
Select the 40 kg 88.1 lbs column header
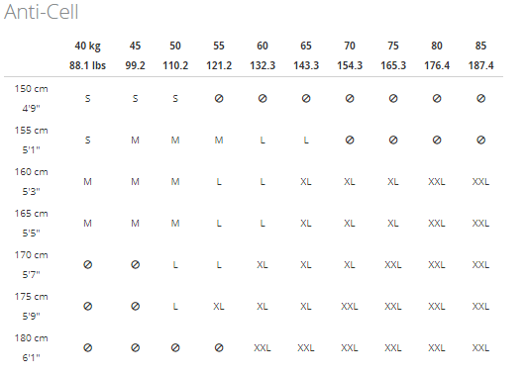tap(87, 55)
